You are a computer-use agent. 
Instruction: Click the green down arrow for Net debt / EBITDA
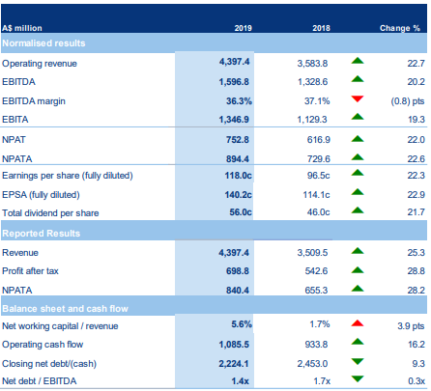tap(358, 378)
